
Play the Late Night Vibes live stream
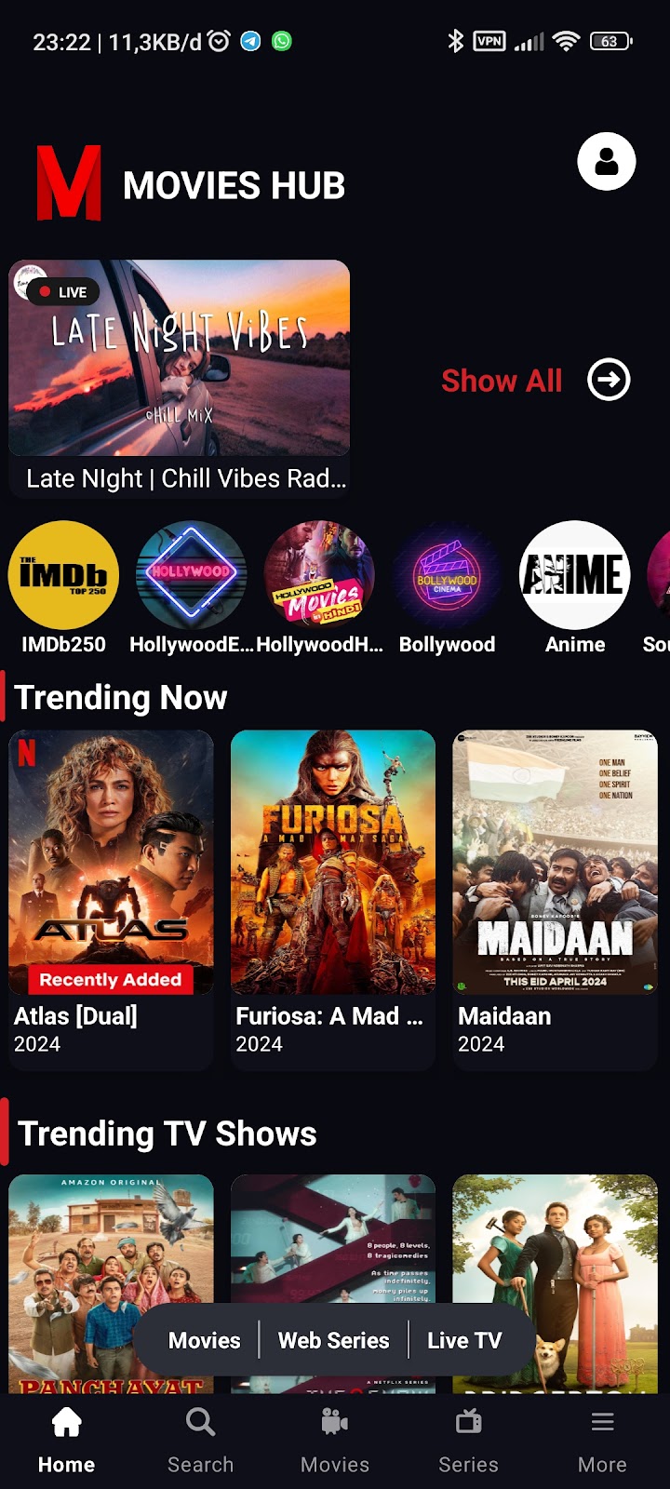180,358
